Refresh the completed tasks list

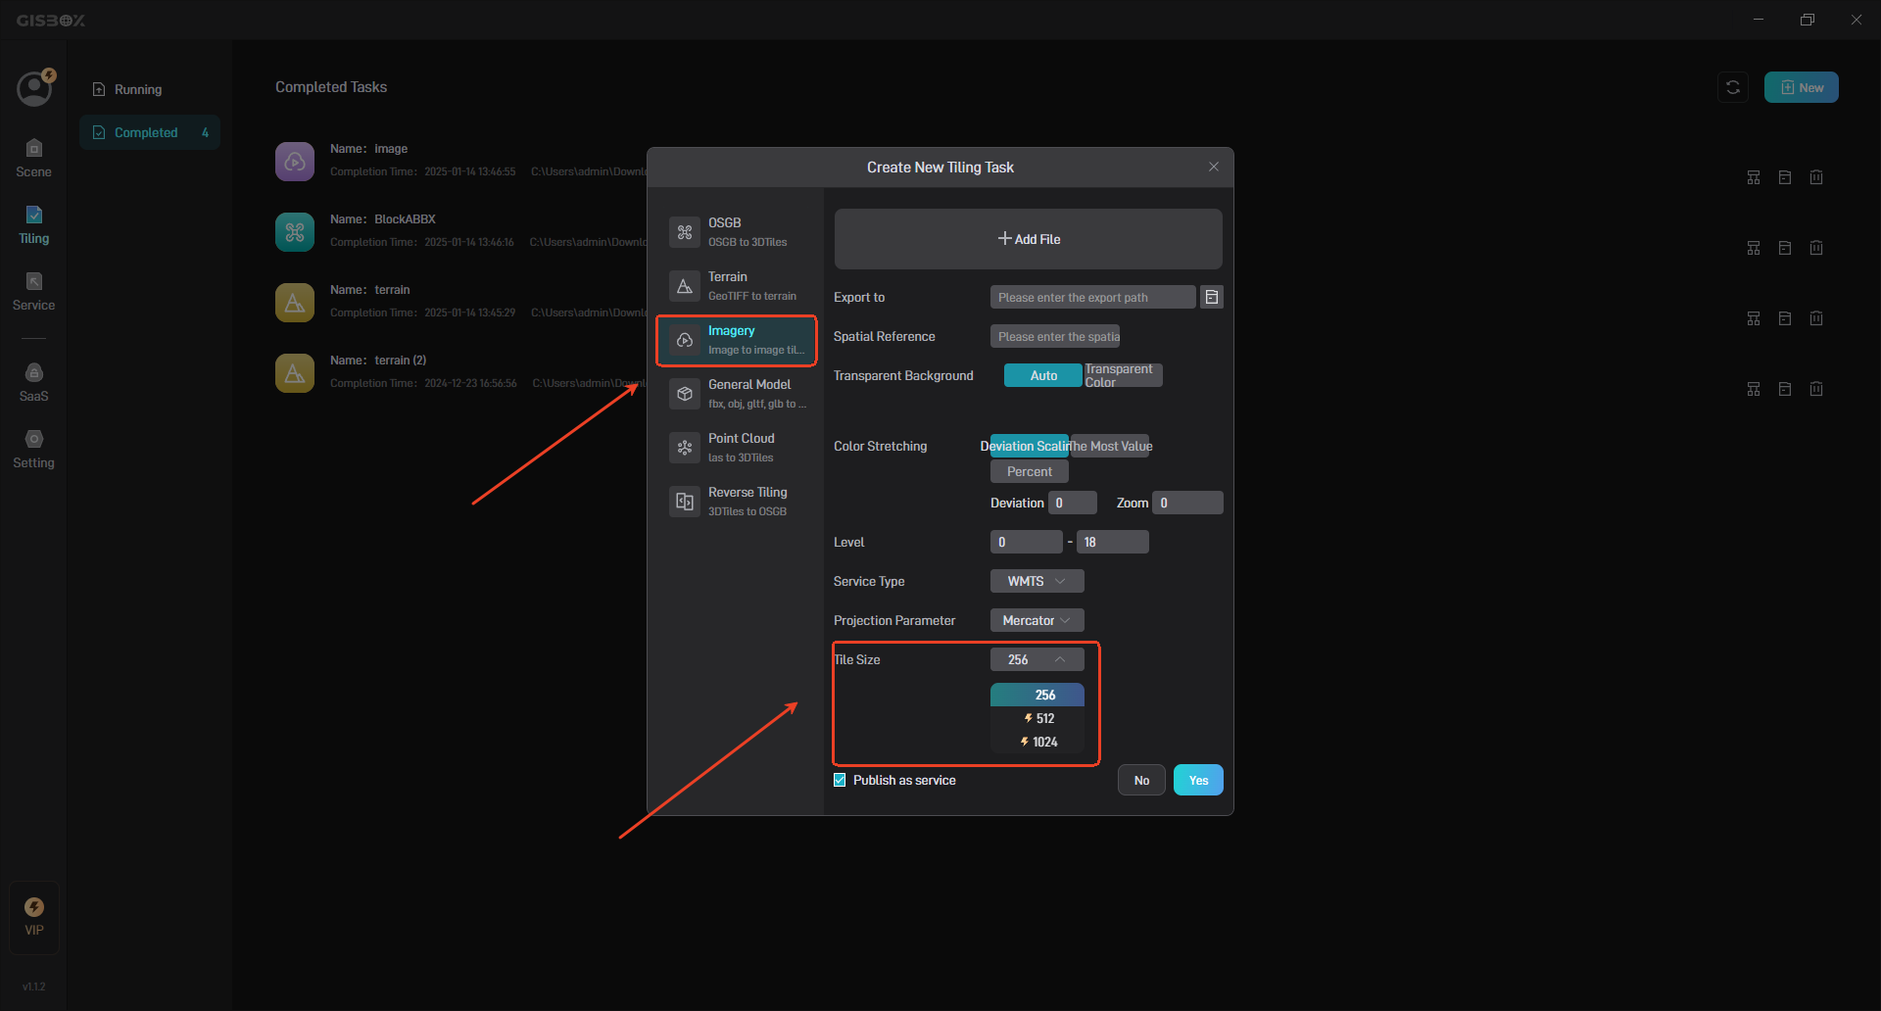1733,87
